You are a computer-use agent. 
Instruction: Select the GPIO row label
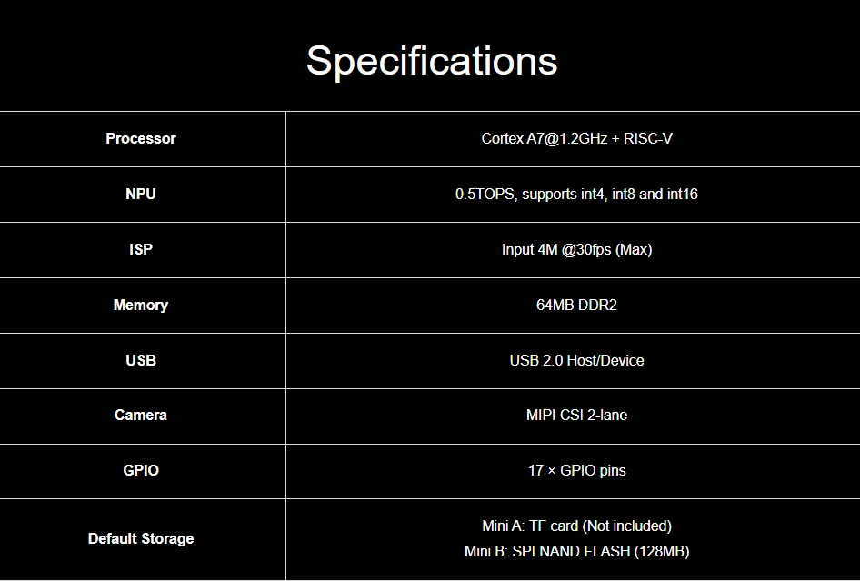click(141, 470)
